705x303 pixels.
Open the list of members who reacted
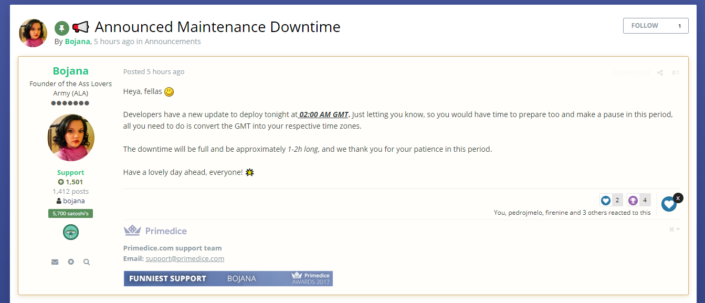tap(572, 213)
